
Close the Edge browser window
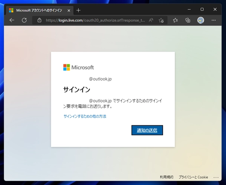[x=215, y=9]
